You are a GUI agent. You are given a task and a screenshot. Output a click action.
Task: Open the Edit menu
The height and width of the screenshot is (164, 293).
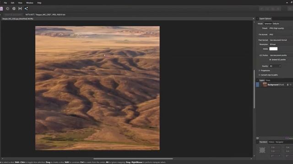coord(12,3)
